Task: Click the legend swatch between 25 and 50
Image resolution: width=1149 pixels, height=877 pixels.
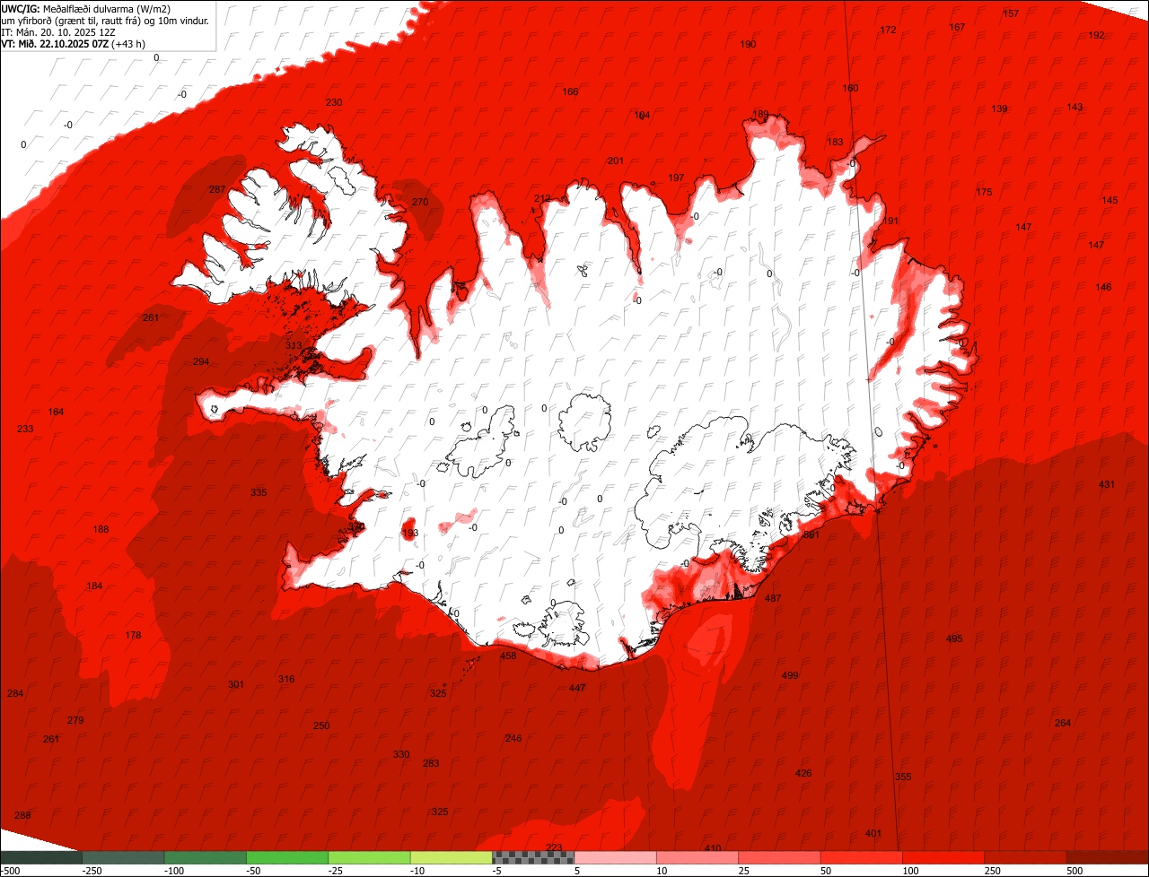Action: [780, 857]
